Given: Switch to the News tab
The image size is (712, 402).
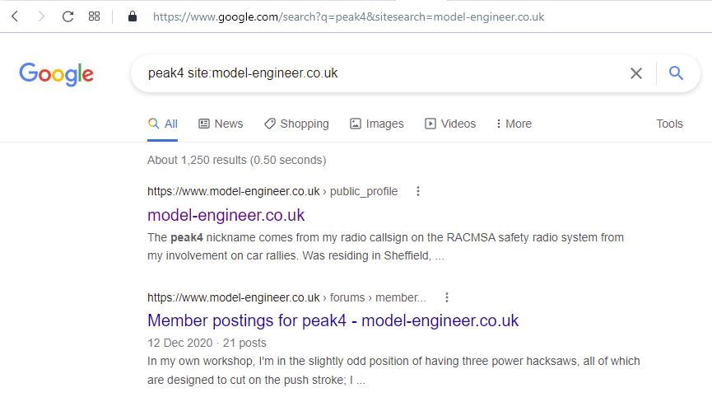Looking at the screenshot, I should pos(221,124).
